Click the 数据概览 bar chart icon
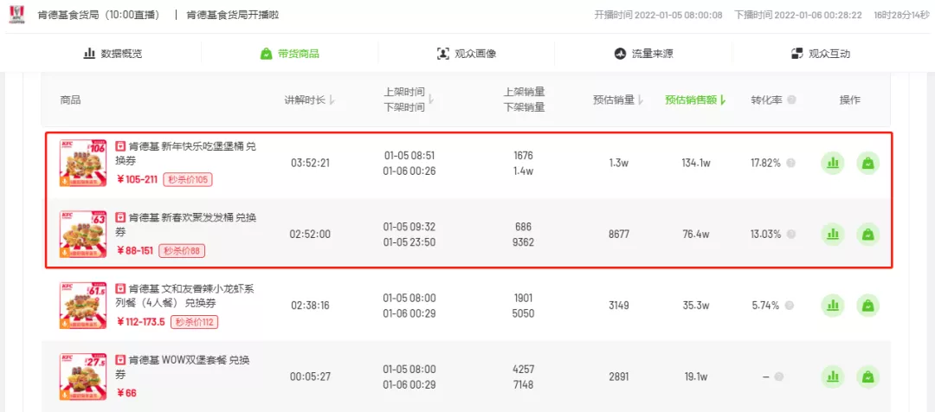 point(89,54)
